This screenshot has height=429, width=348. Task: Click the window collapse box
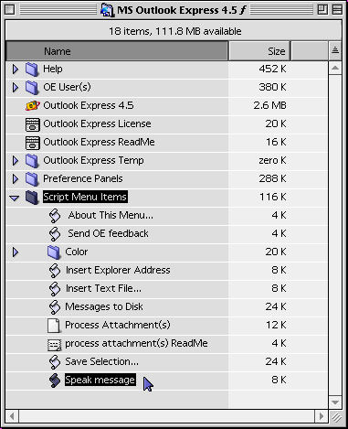pos(337,10)
